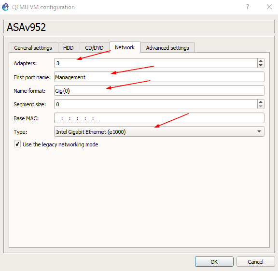Click the Segment size value field
The width and height of the screenshot is (278, 271).
point(156,104)
